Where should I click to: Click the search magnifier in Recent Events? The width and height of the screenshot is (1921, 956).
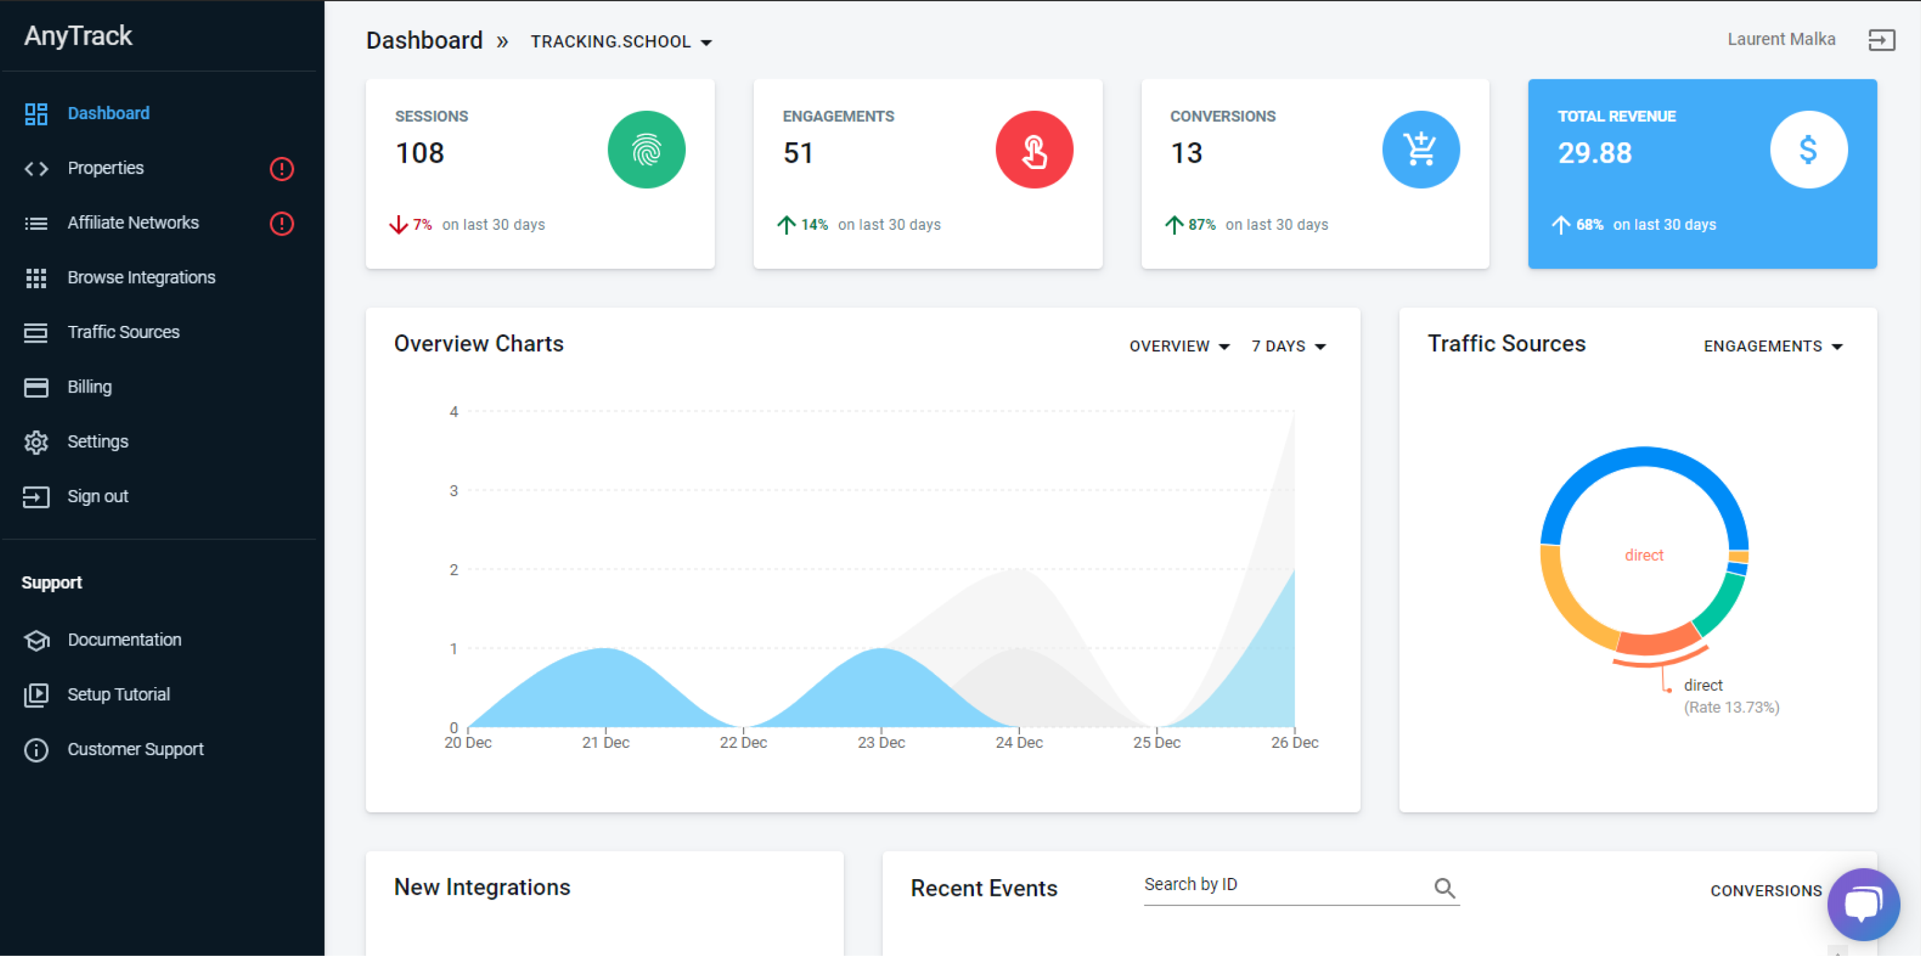(1445, 887)
